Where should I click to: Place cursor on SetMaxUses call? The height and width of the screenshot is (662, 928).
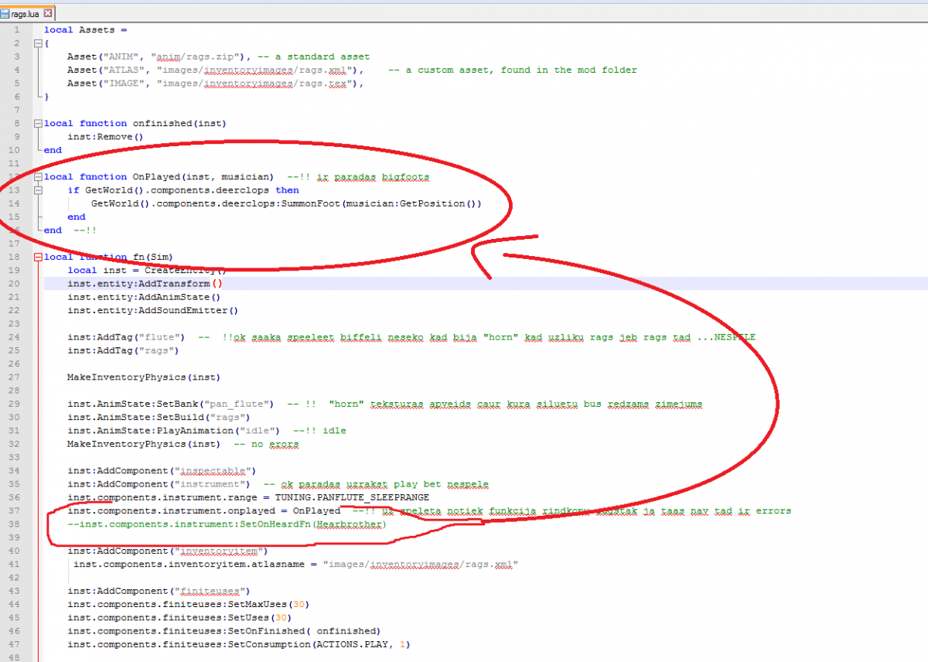pos(247,604)
